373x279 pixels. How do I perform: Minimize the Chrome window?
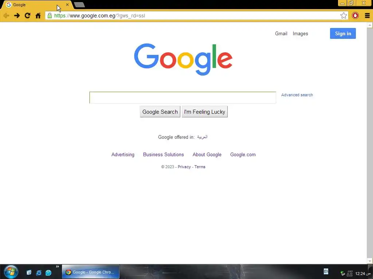point(342,3)
